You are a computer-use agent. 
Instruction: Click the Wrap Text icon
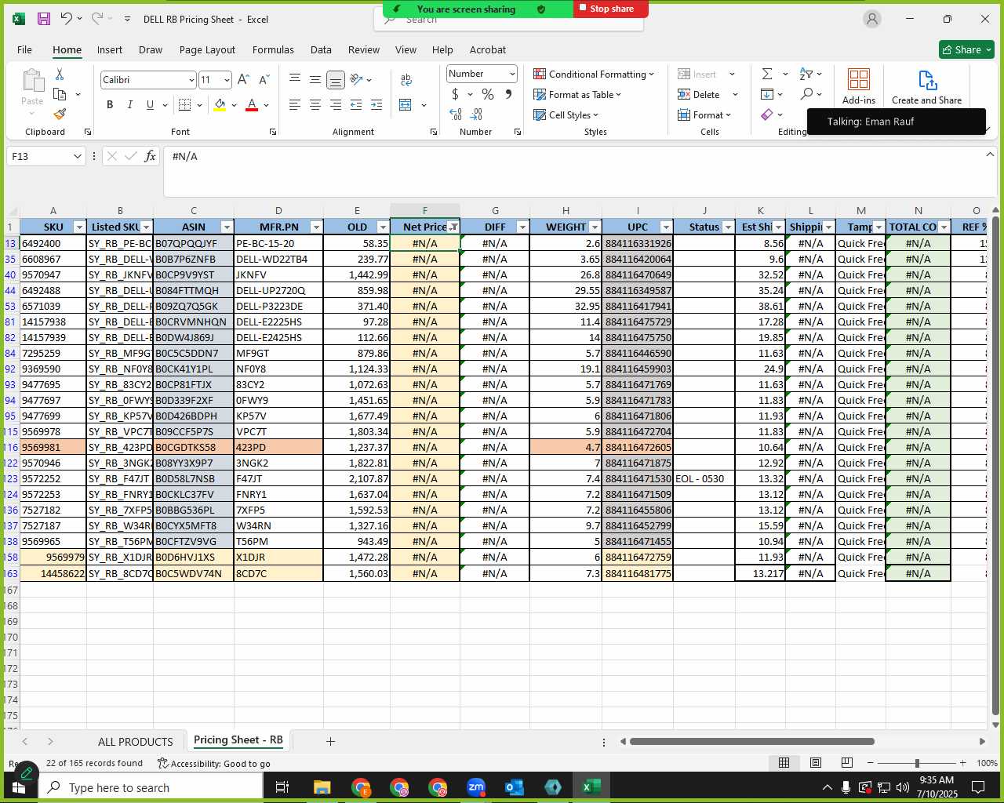tap(406, 79)
